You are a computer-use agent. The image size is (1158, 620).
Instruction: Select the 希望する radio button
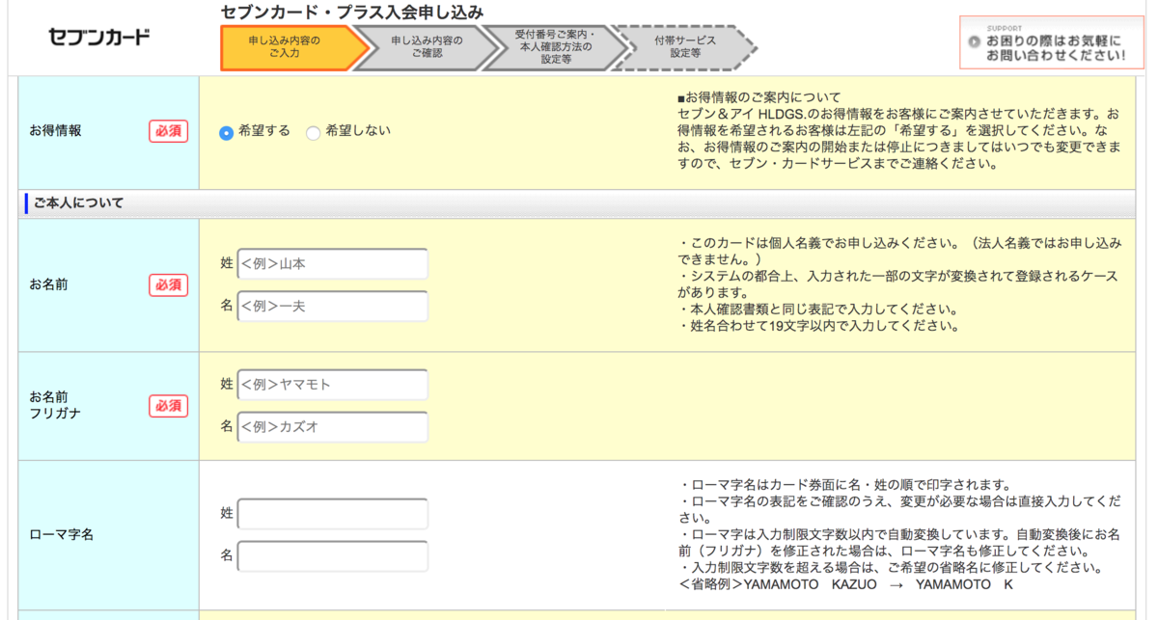pyautogui.click(x=226, y=133)
